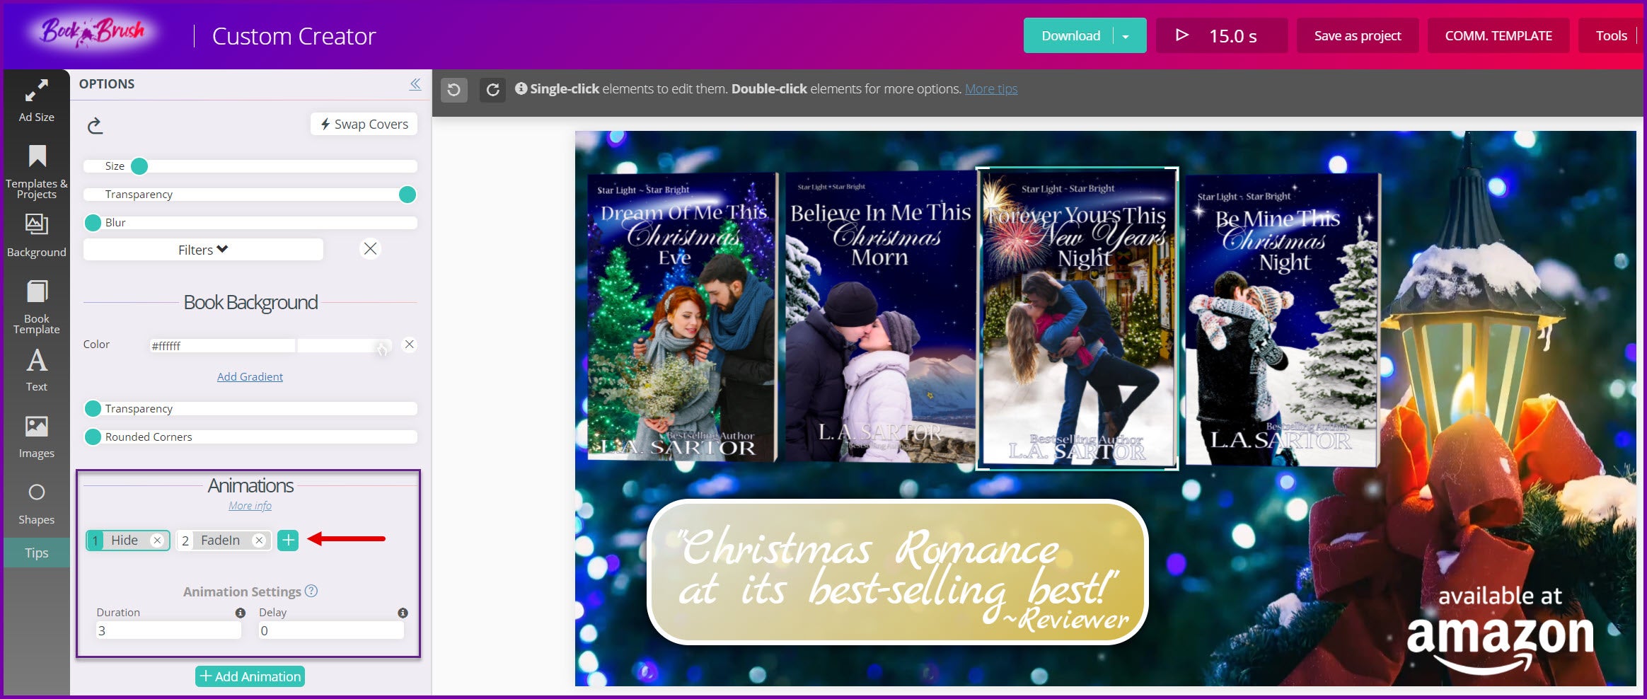Click the redo icon in canvas toolbar
1647x699 pixels.
coord(492,90)
